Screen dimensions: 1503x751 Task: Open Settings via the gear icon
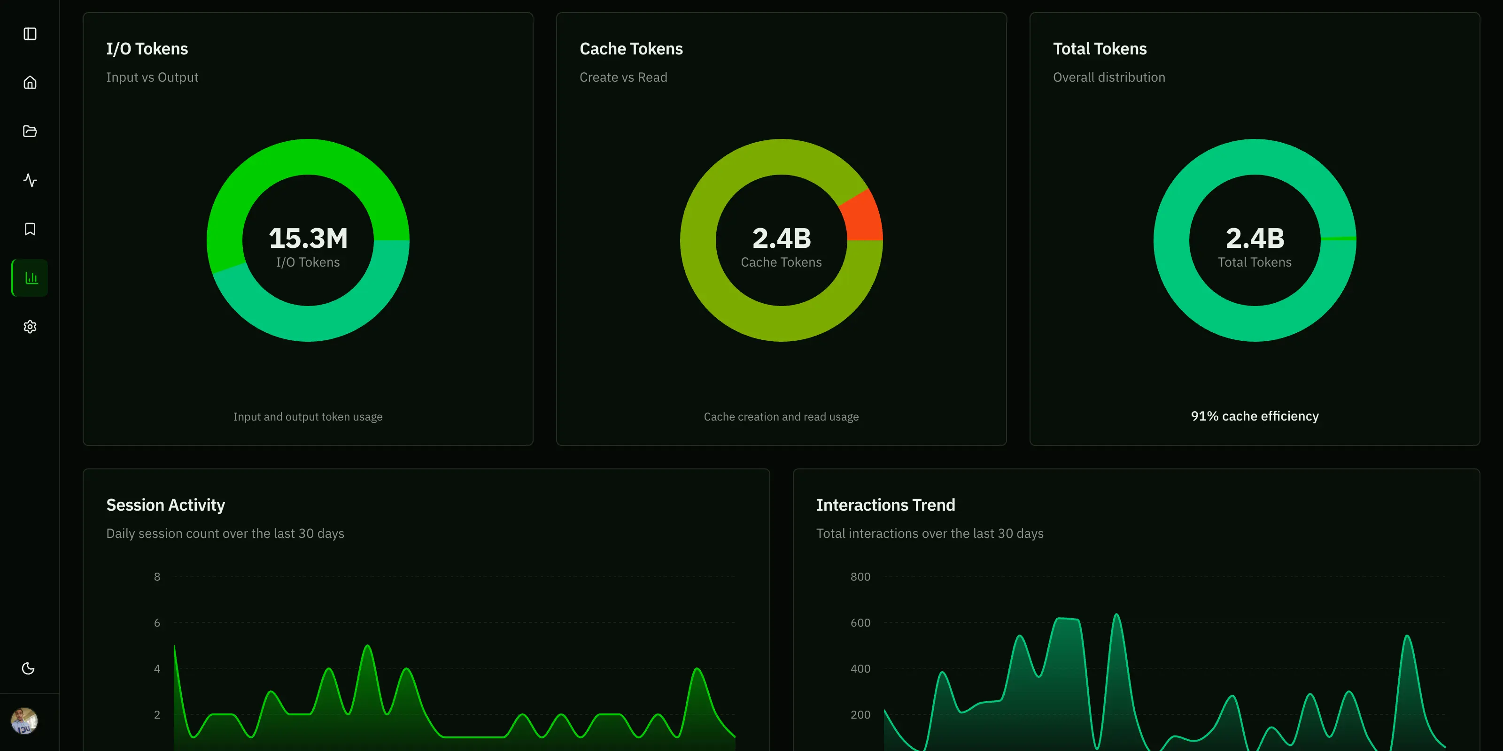pos(29,327)
